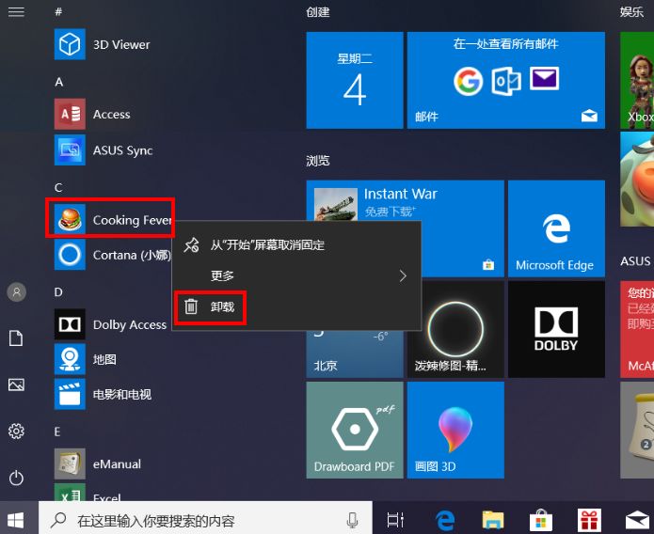Open the 邮件 mail tile
Viewport: 654px width, 534px height.
pyautogui.click(x=506, y=80)
